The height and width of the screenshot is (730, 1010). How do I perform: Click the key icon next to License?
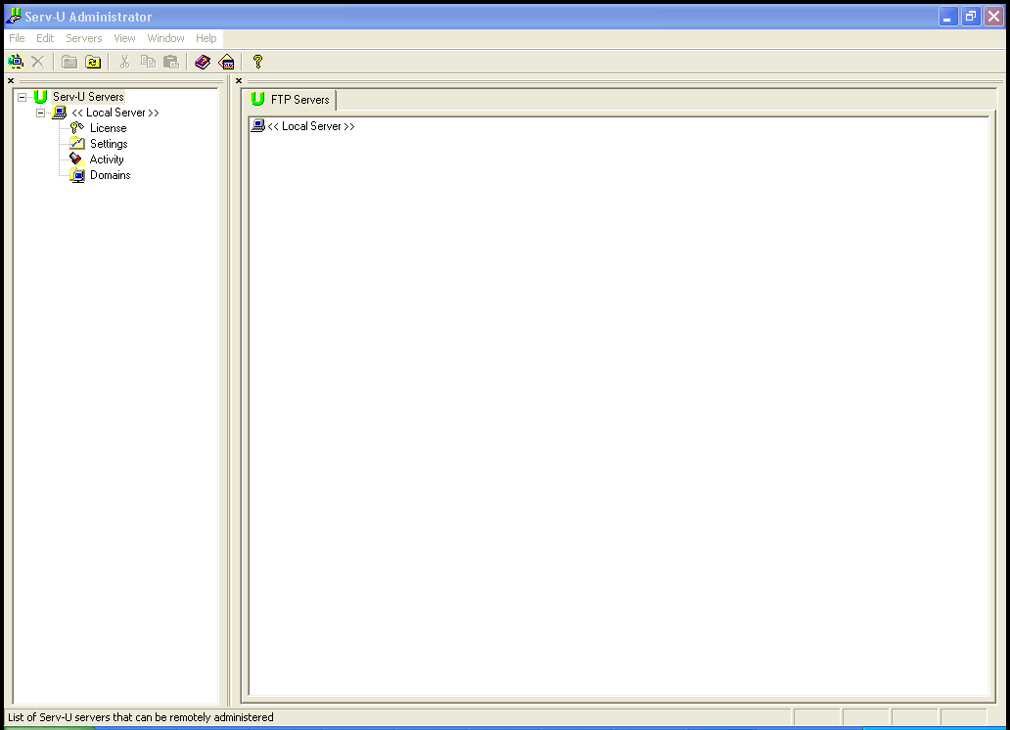(x=77, y=127)
